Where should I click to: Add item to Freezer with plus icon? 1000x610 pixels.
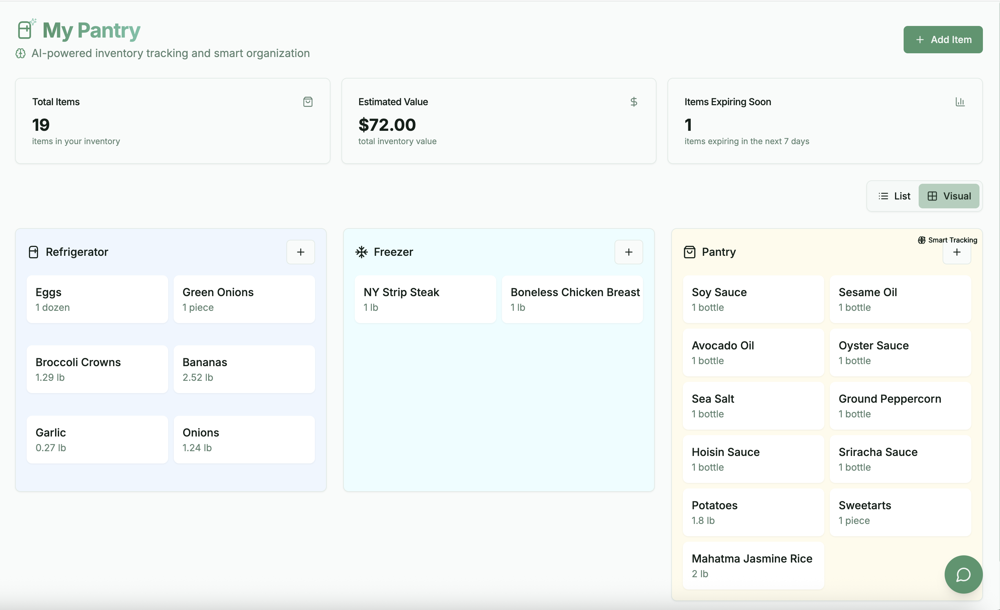tap(628, 252)
